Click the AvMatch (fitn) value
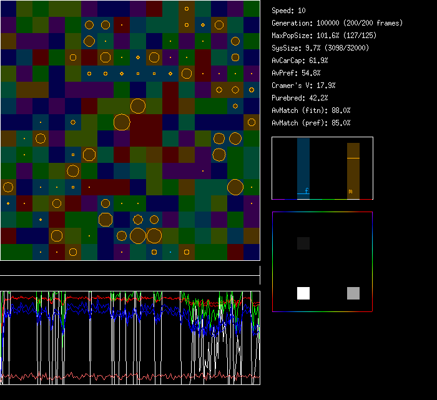The width and height of the screenshot is (437, 400). 311,110
